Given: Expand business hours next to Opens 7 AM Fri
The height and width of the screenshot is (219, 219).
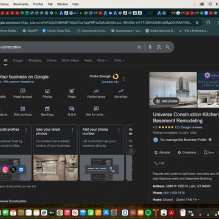Looking at the screenshot, I should 198,200.
